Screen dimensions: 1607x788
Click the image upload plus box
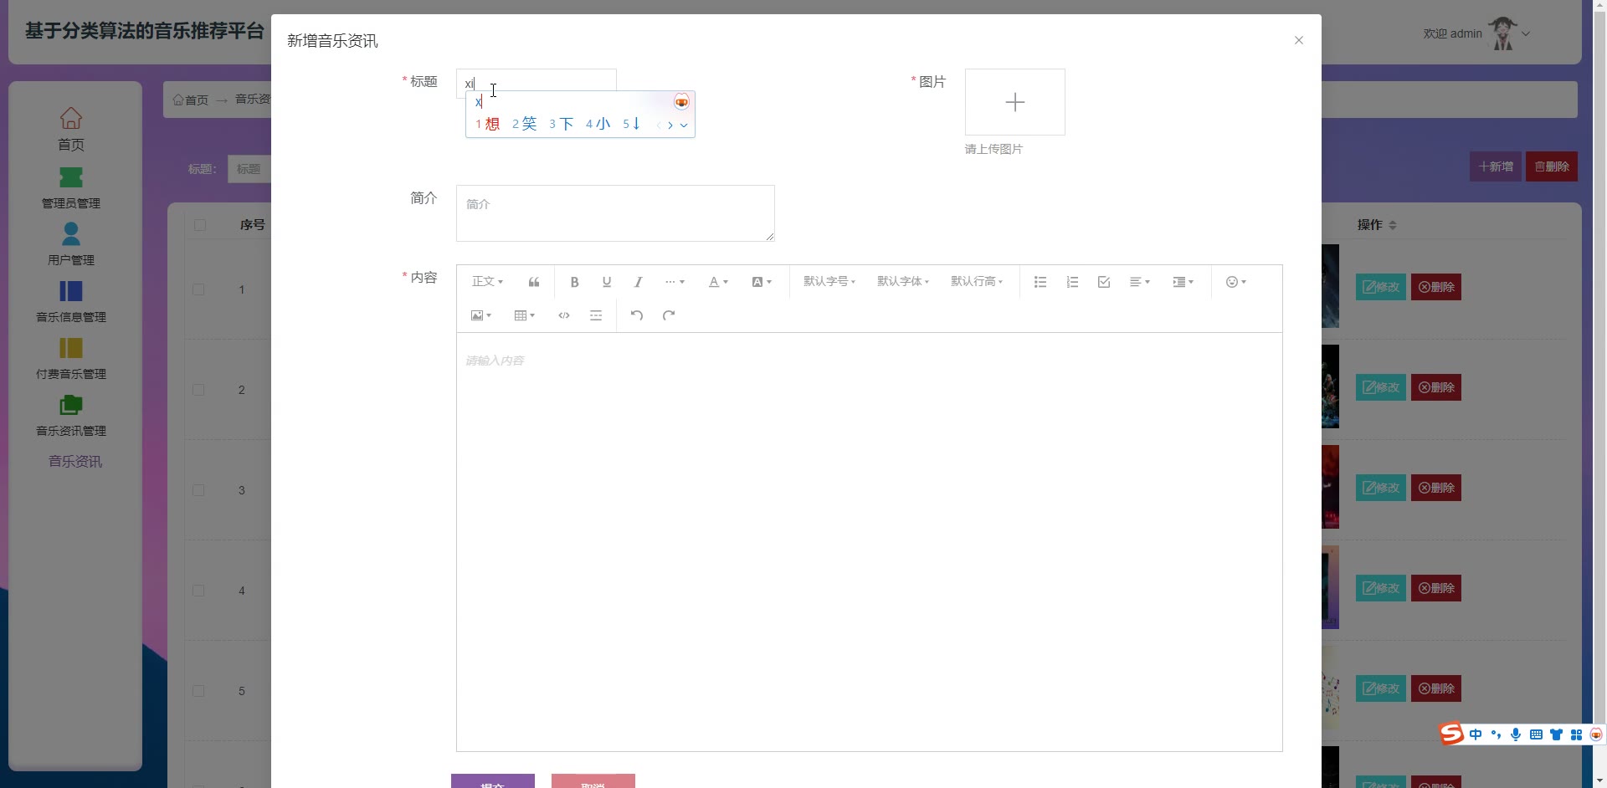point(1014,102)
